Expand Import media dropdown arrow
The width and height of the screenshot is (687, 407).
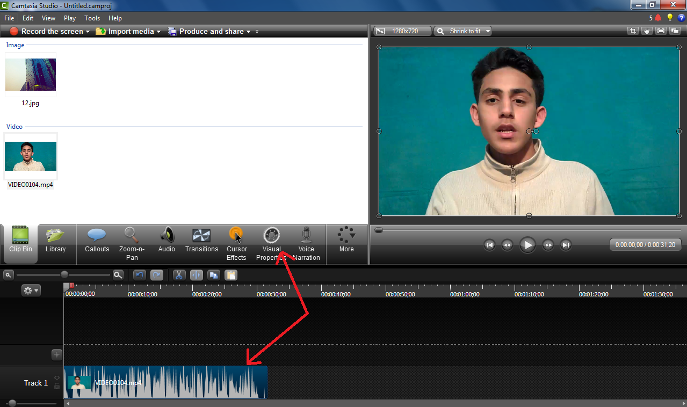[x=158, y=32]
